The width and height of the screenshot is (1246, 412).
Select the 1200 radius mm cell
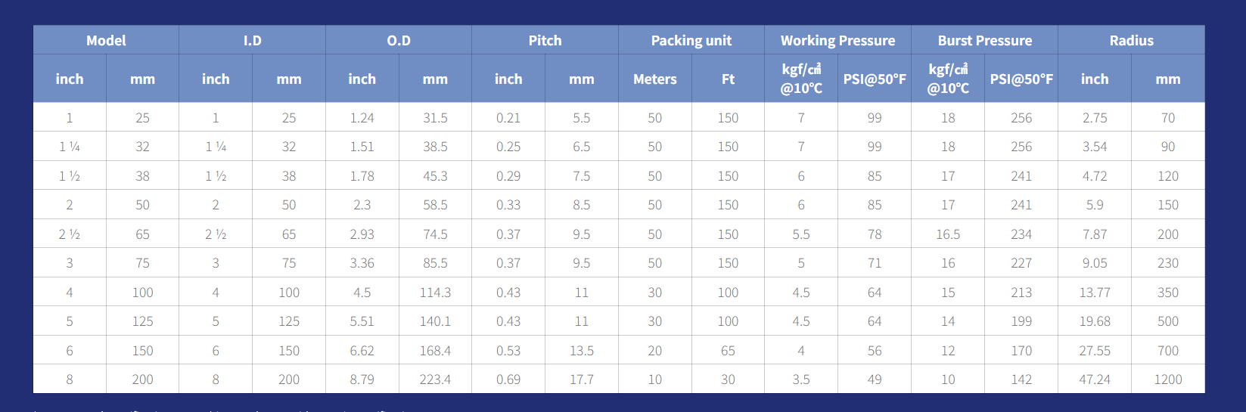point(1168,379)
